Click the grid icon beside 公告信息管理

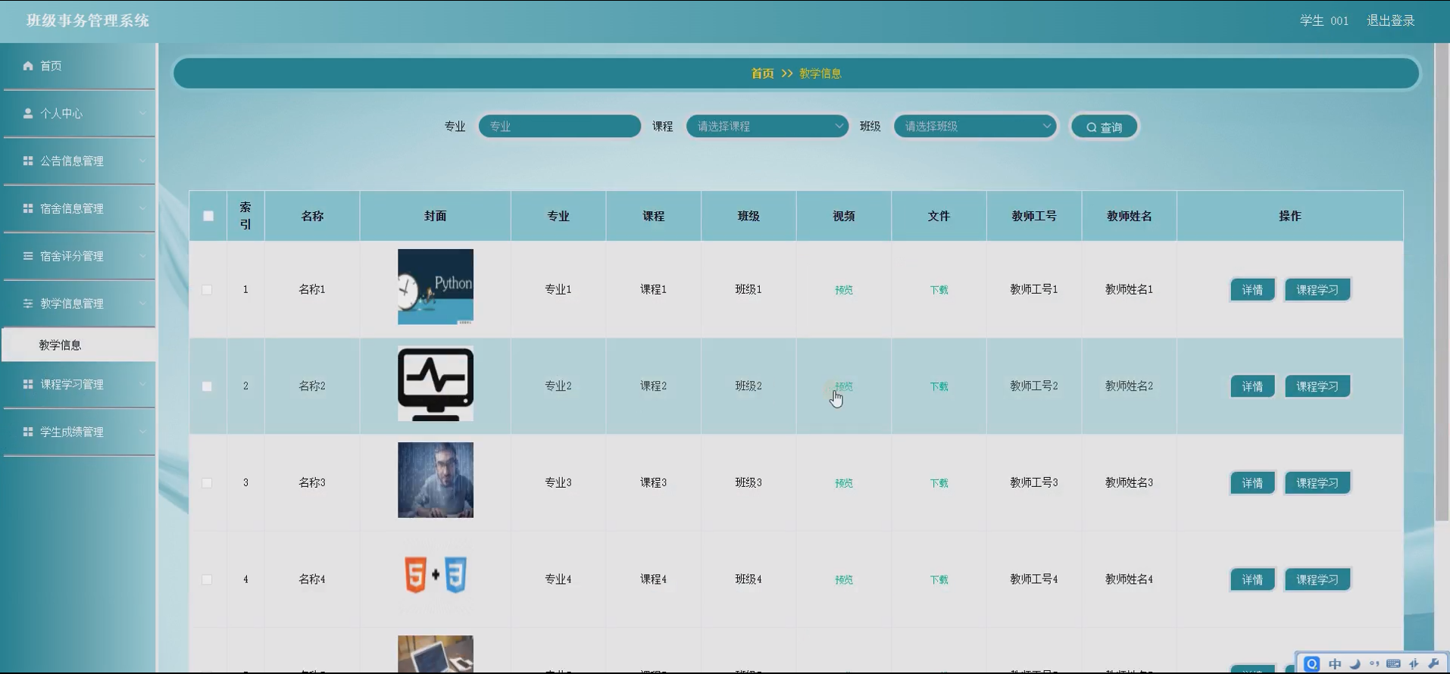[28, 161]
